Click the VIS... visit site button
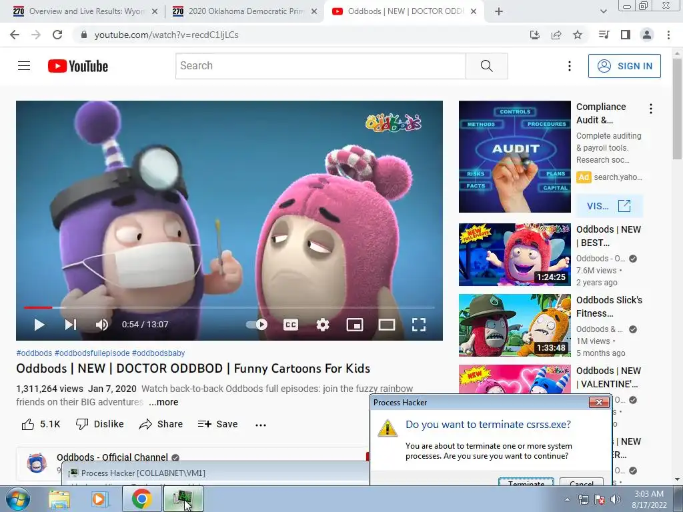 (x=609, y=206)
